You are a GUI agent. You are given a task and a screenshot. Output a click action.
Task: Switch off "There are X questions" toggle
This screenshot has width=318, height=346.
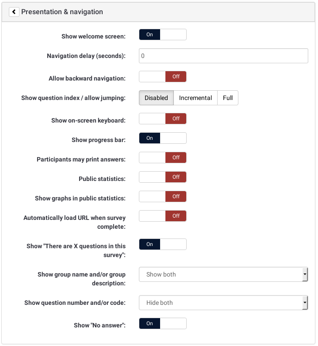[x=163, y=244]
